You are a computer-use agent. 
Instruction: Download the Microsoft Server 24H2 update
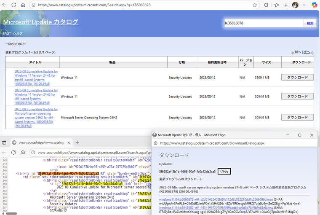[297, 117]
